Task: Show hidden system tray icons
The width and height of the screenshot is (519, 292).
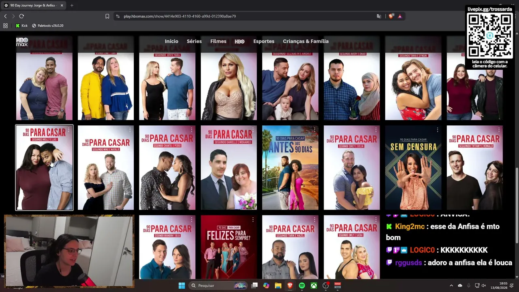Action: click(452, 286)
